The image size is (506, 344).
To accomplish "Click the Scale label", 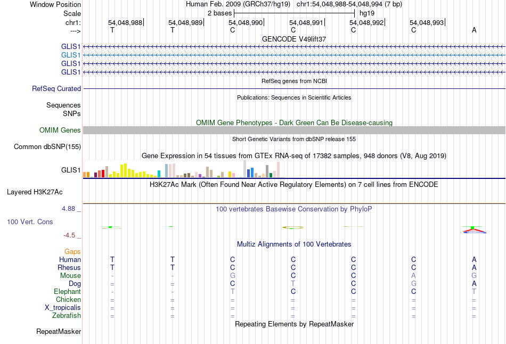I will point(72,13).
